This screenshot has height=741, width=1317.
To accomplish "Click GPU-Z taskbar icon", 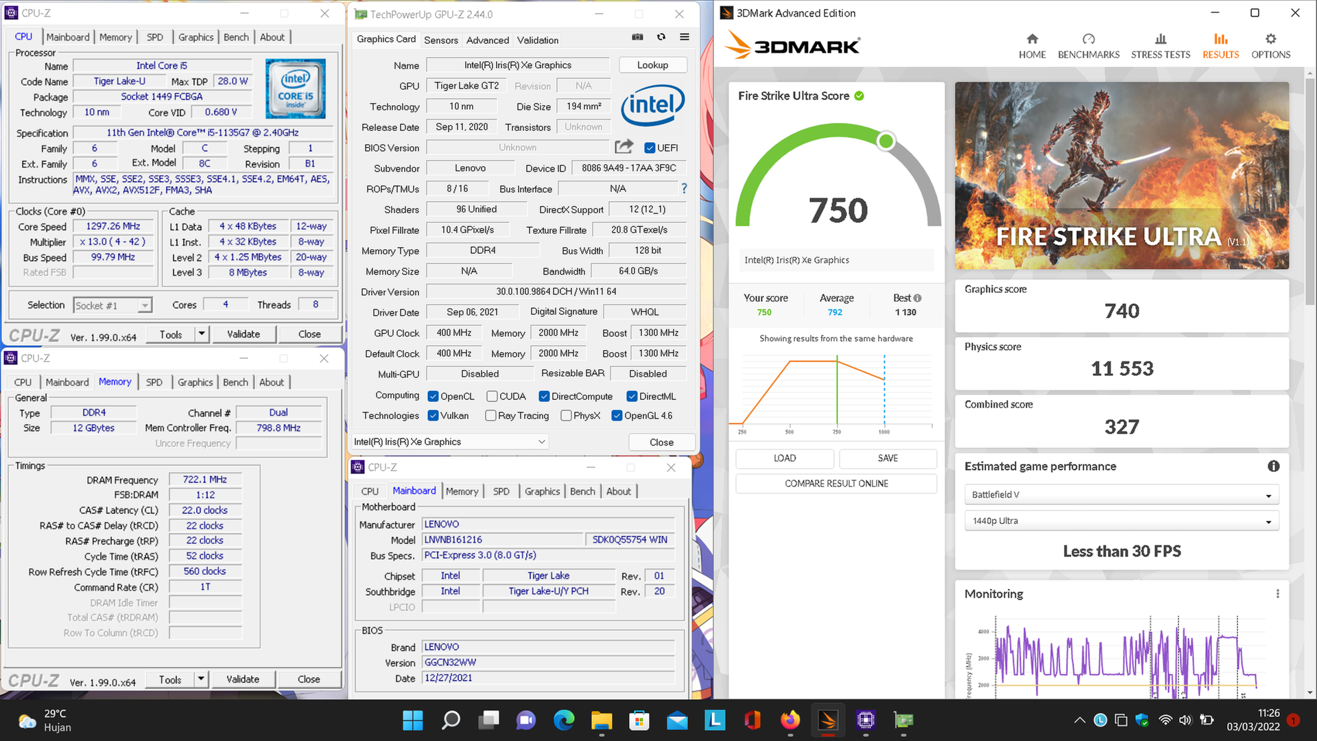I will (x=903, y=720).
